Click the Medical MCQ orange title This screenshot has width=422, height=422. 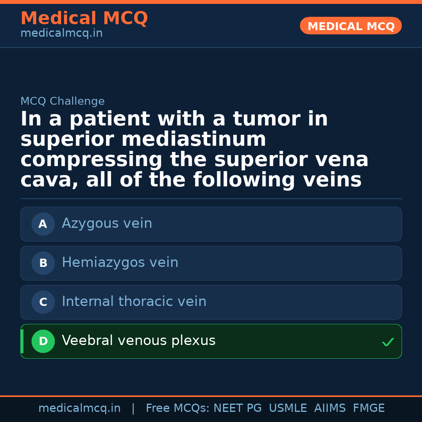point(84,18)
